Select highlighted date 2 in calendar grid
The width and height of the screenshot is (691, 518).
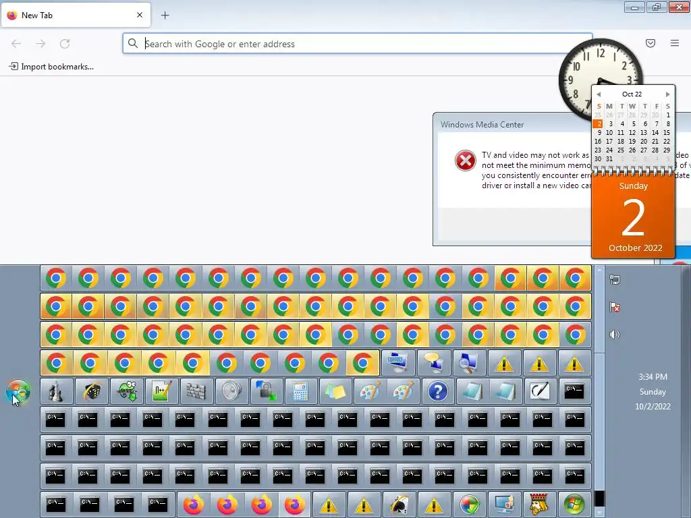pos(598,124)
